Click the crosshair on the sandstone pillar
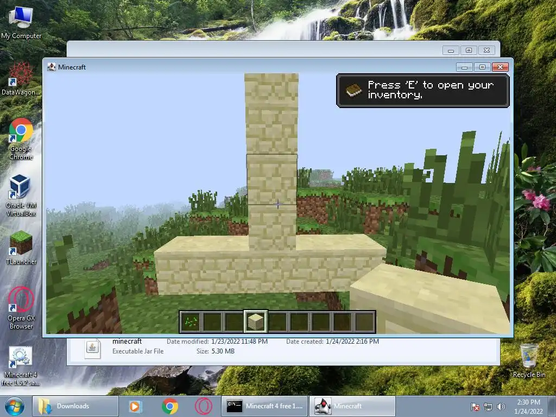The width and height of the screenshot is (556, 417). 277,204
